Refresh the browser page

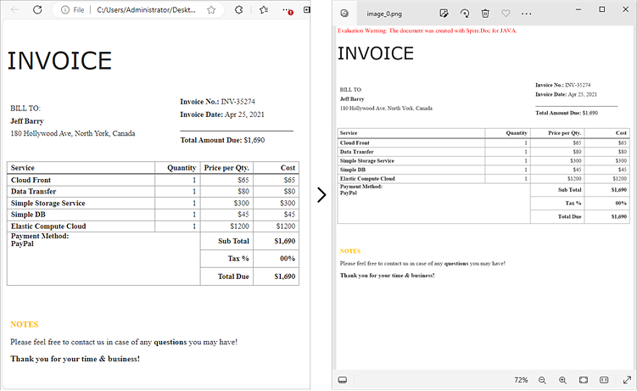37,9
